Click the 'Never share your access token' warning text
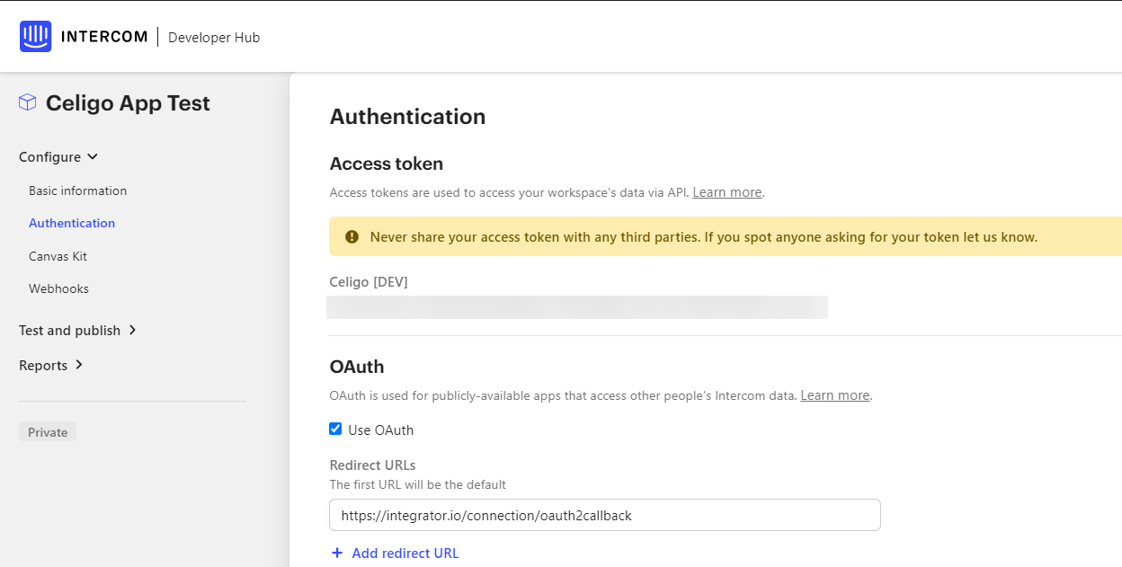The height and width of the screenshot is (567, 1122). [x=704, y=237]
